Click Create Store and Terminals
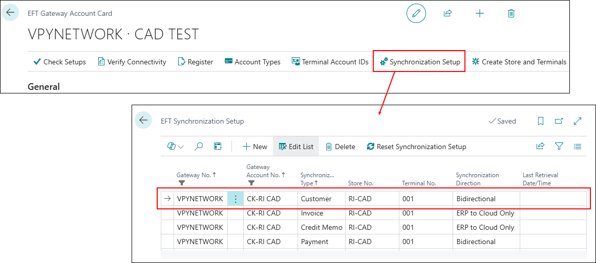 pos(519,62)
